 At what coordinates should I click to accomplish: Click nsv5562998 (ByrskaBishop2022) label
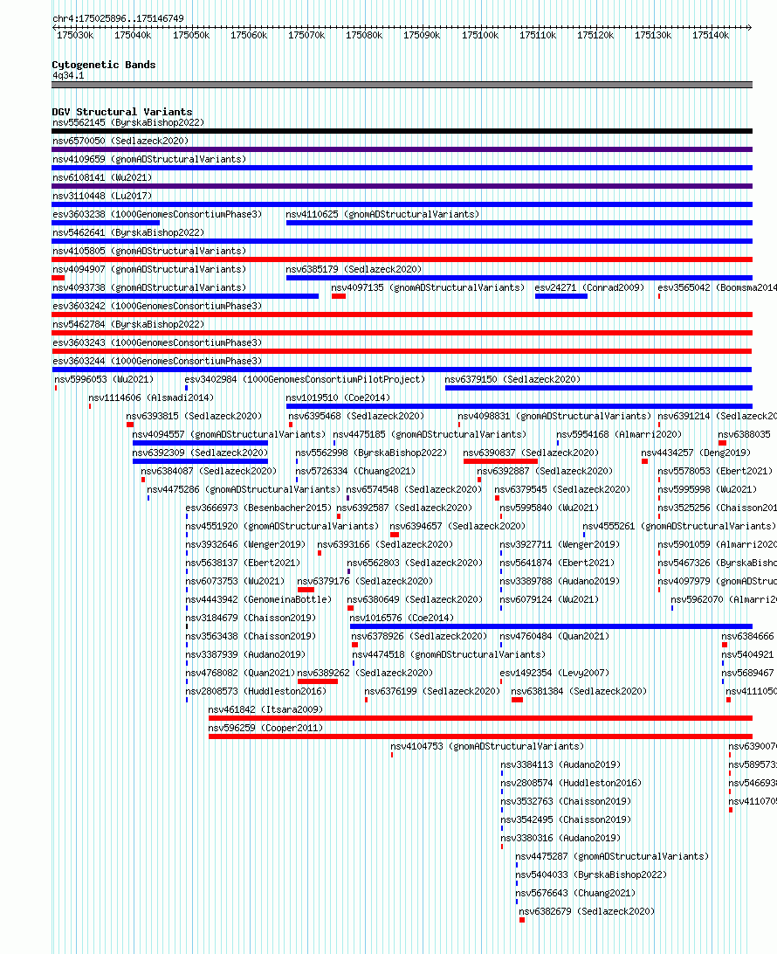tap(371, 453)
